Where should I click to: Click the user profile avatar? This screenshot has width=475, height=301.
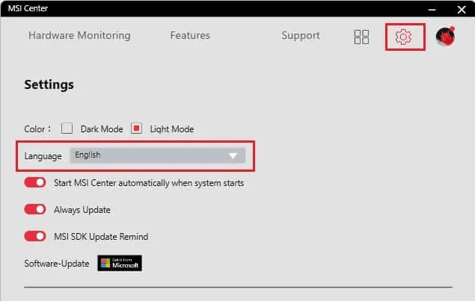pyautogui.click(x=445, y=37)
